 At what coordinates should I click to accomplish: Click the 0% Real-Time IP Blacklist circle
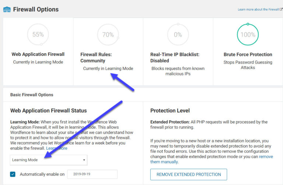coord(178,35)
